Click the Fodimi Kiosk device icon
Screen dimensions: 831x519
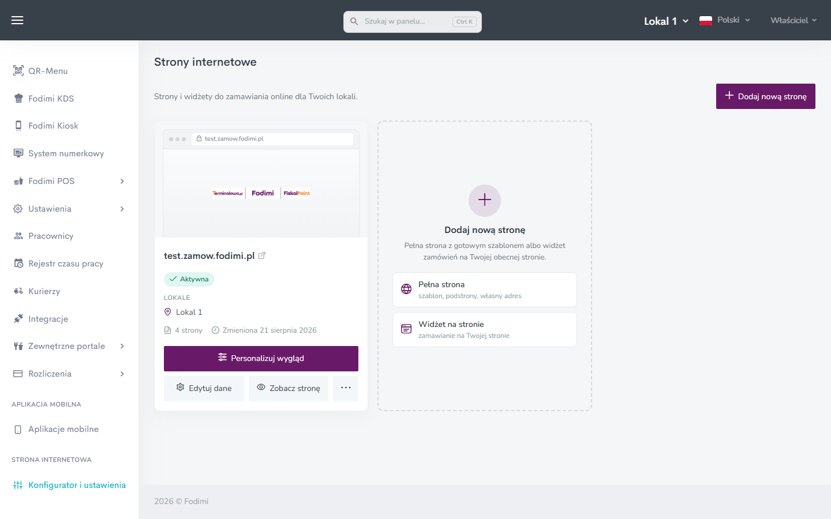click(18, 126)
